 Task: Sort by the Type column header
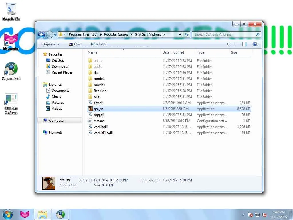[x=212, y=52]
